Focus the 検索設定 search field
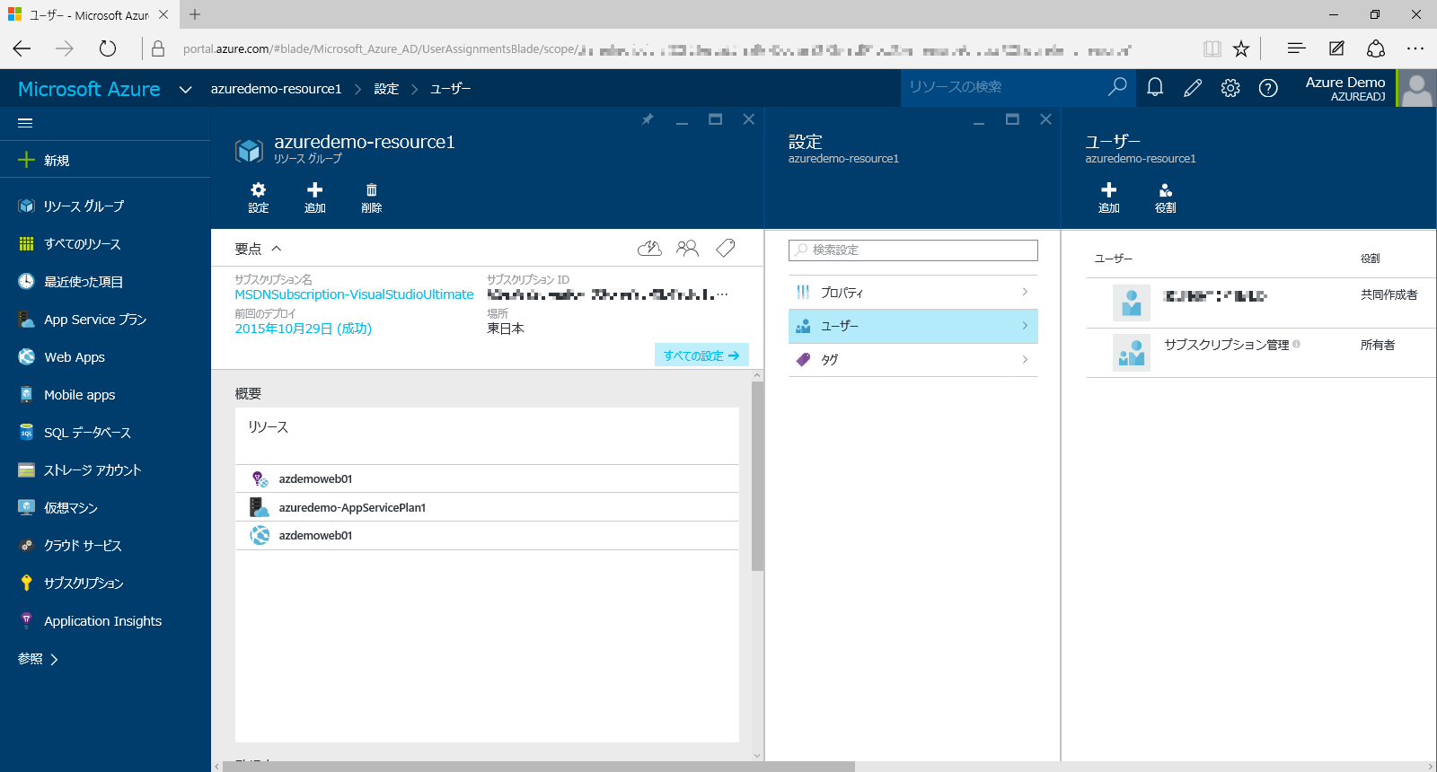The image size is (1437, 772). (x=913, y=250)
